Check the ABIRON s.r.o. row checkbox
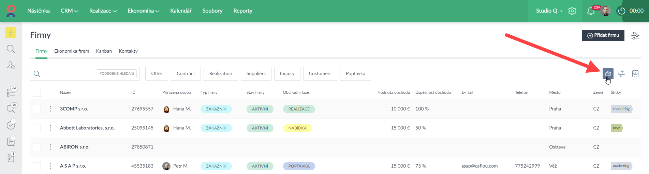The image size is (649, 174). tap(37, 147)
